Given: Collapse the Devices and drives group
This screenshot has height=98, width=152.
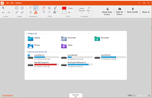Looking at the screenshot, I should [26, 52].
